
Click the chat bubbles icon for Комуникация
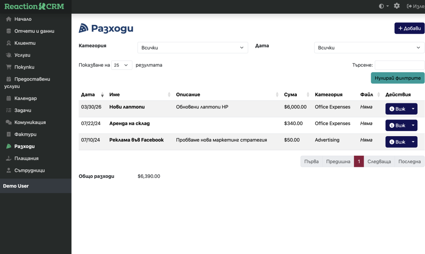click(x=9, y=122)
